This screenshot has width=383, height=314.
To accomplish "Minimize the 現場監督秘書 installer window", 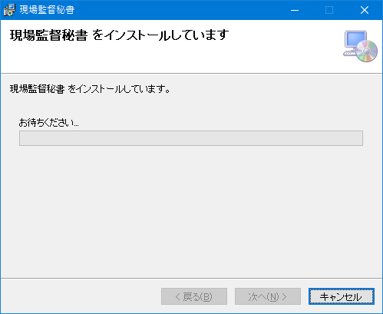I will pos(295,10).
